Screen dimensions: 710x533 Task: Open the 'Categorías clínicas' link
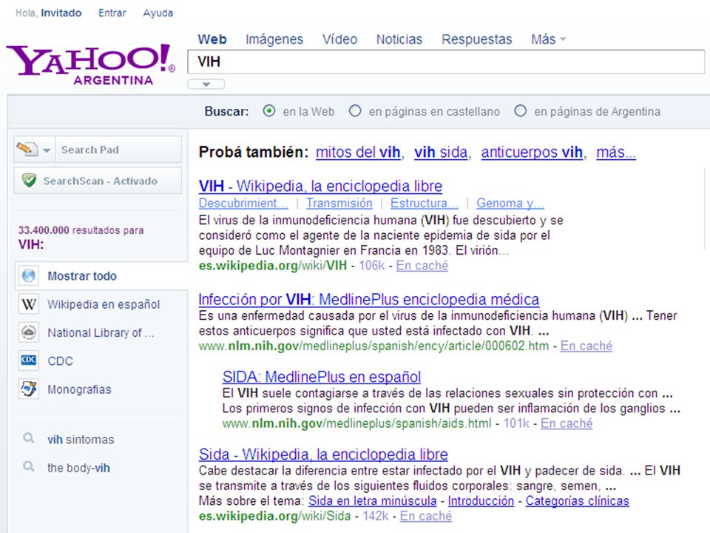click(x=578, y=501)
